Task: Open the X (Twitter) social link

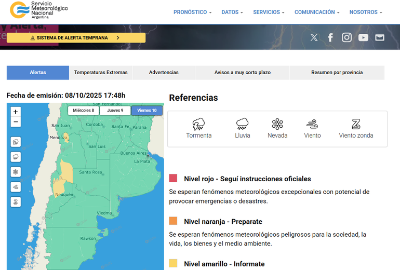Action: pyautogui.click(x=314, y=37)
